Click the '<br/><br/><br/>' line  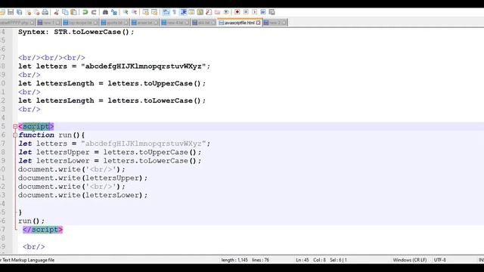(51, 57)
